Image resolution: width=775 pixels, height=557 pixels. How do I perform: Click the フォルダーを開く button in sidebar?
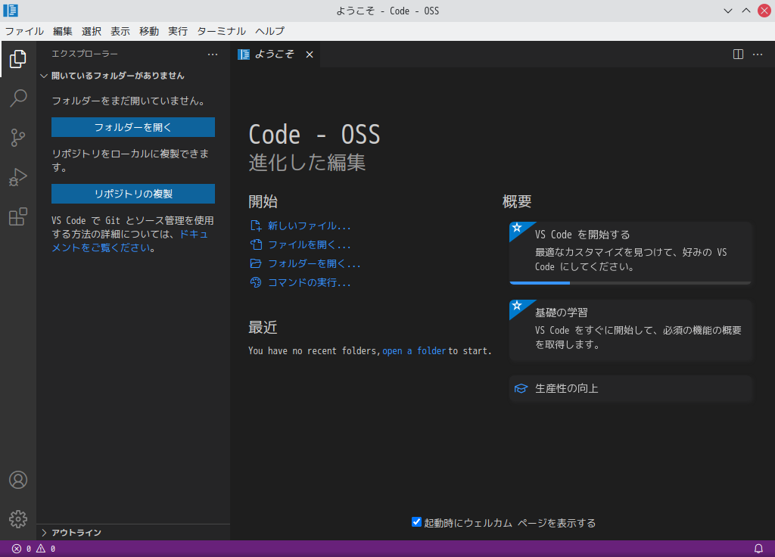point(133,127)
